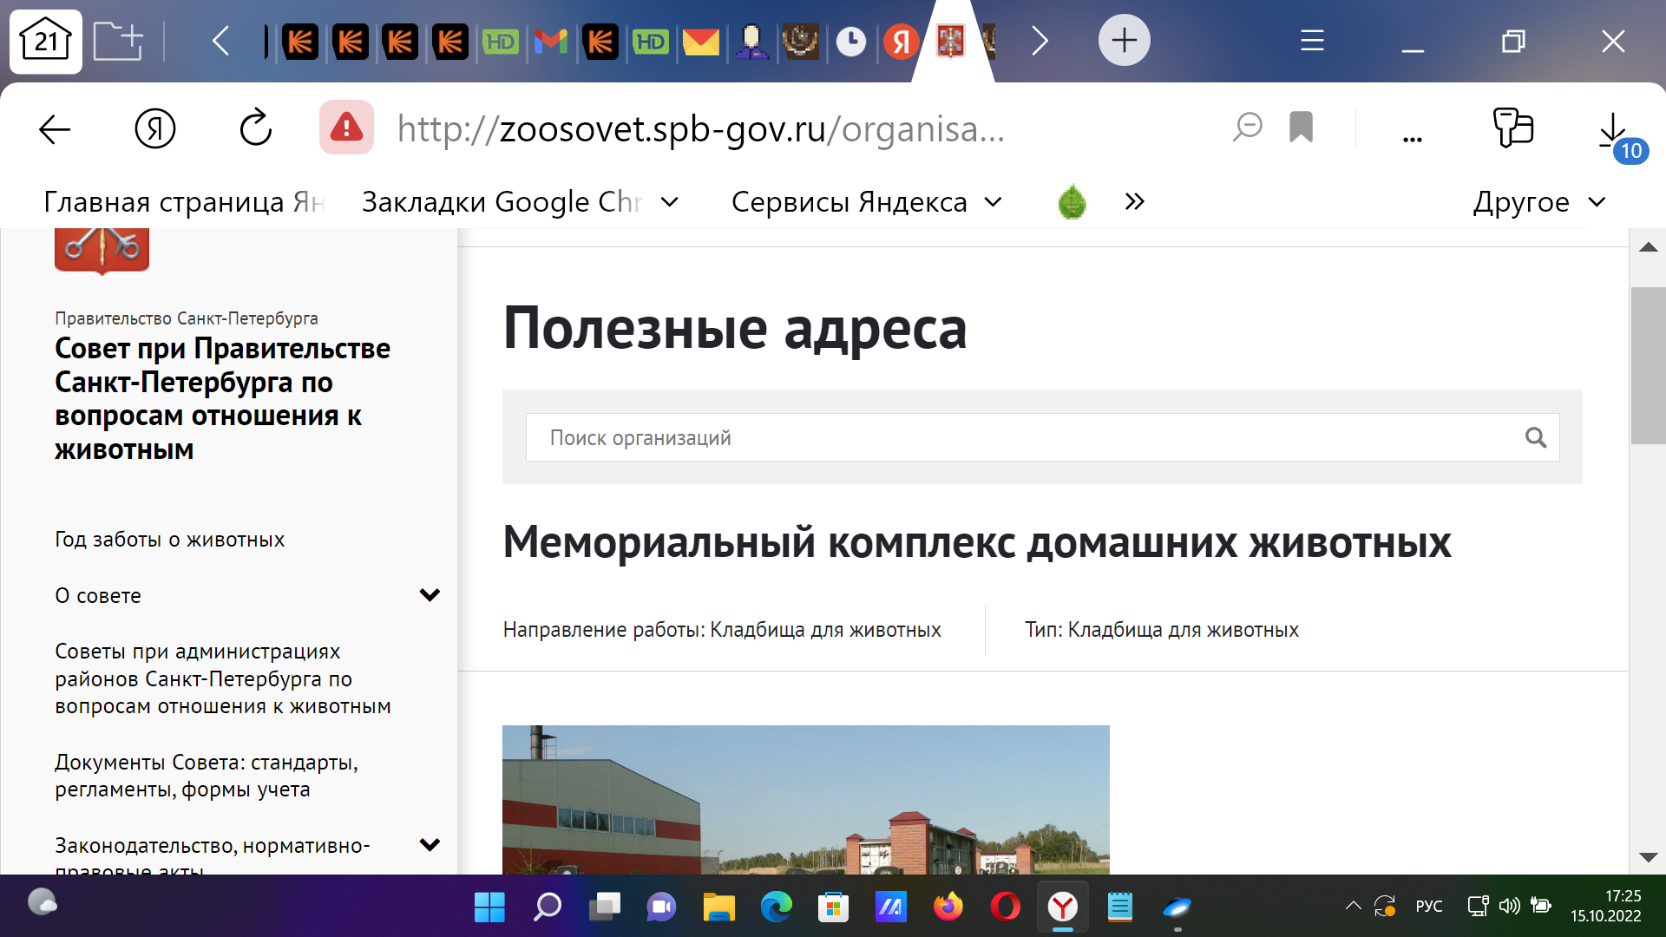
Task: Open the Yandex Mail envelope bookmark
Action: (x=702, y=41)
